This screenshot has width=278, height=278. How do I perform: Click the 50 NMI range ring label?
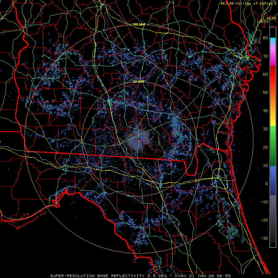(x=139, y=82)
